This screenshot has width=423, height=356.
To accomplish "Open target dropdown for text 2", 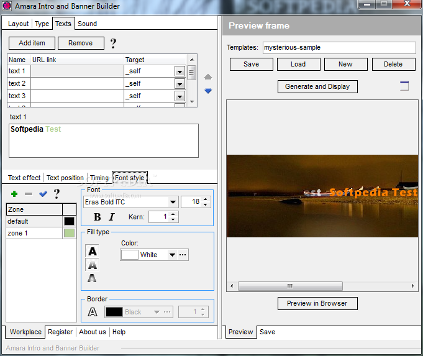I will pyautogui.click(x=180, y=84).
